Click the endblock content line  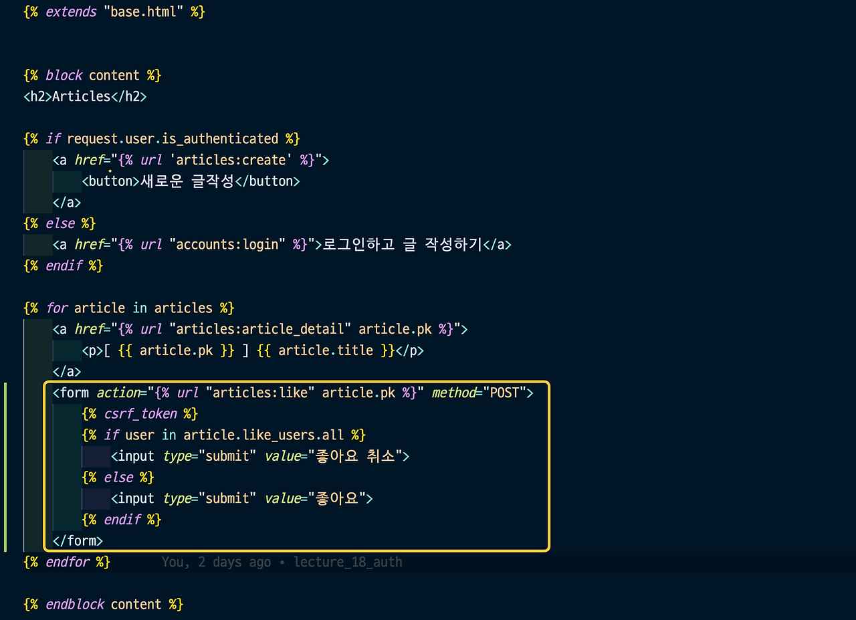coord(104,604)
